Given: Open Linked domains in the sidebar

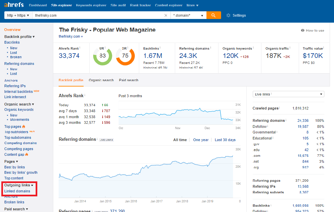Looking at the screenshot, I should pyautogui.click(x=17, y=191).
